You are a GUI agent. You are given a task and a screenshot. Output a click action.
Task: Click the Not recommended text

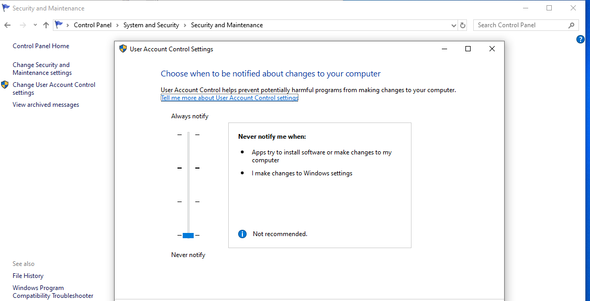click(280, 234)
